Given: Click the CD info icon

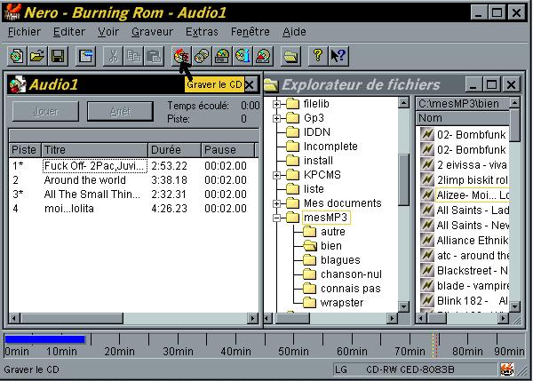Looking at the screenshot, I should click(x=243, y=56).
